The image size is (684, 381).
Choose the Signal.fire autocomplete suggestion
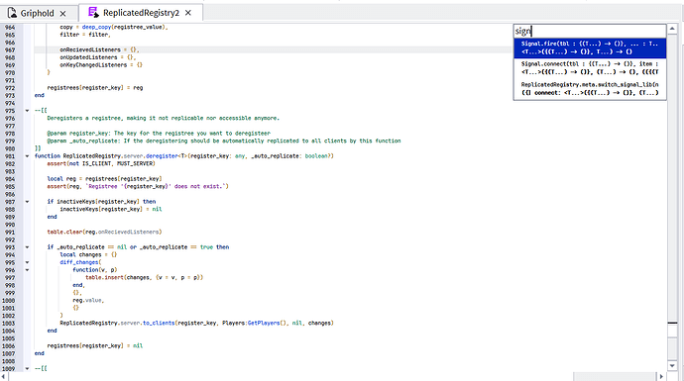tap(590, 48)
